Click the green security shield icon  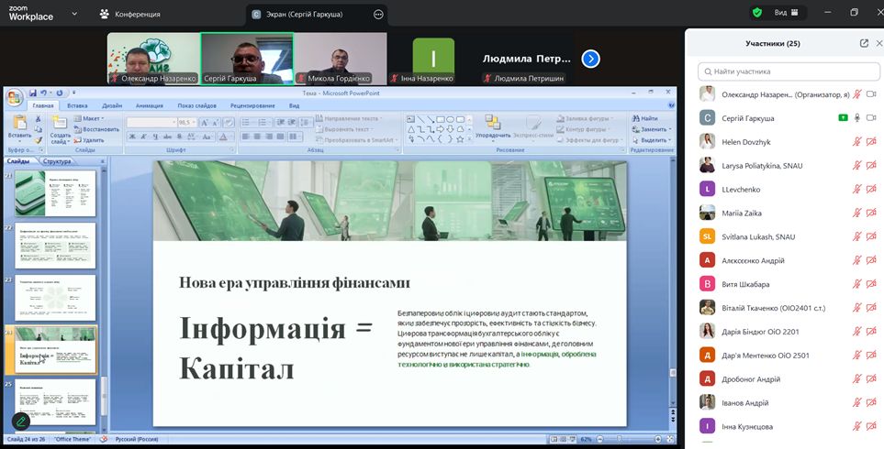click(757, 13)
